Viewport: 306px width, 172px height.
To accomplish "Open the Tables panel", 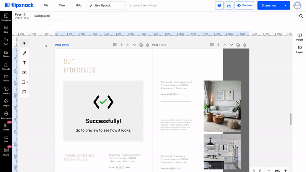I will coord(6,127).
